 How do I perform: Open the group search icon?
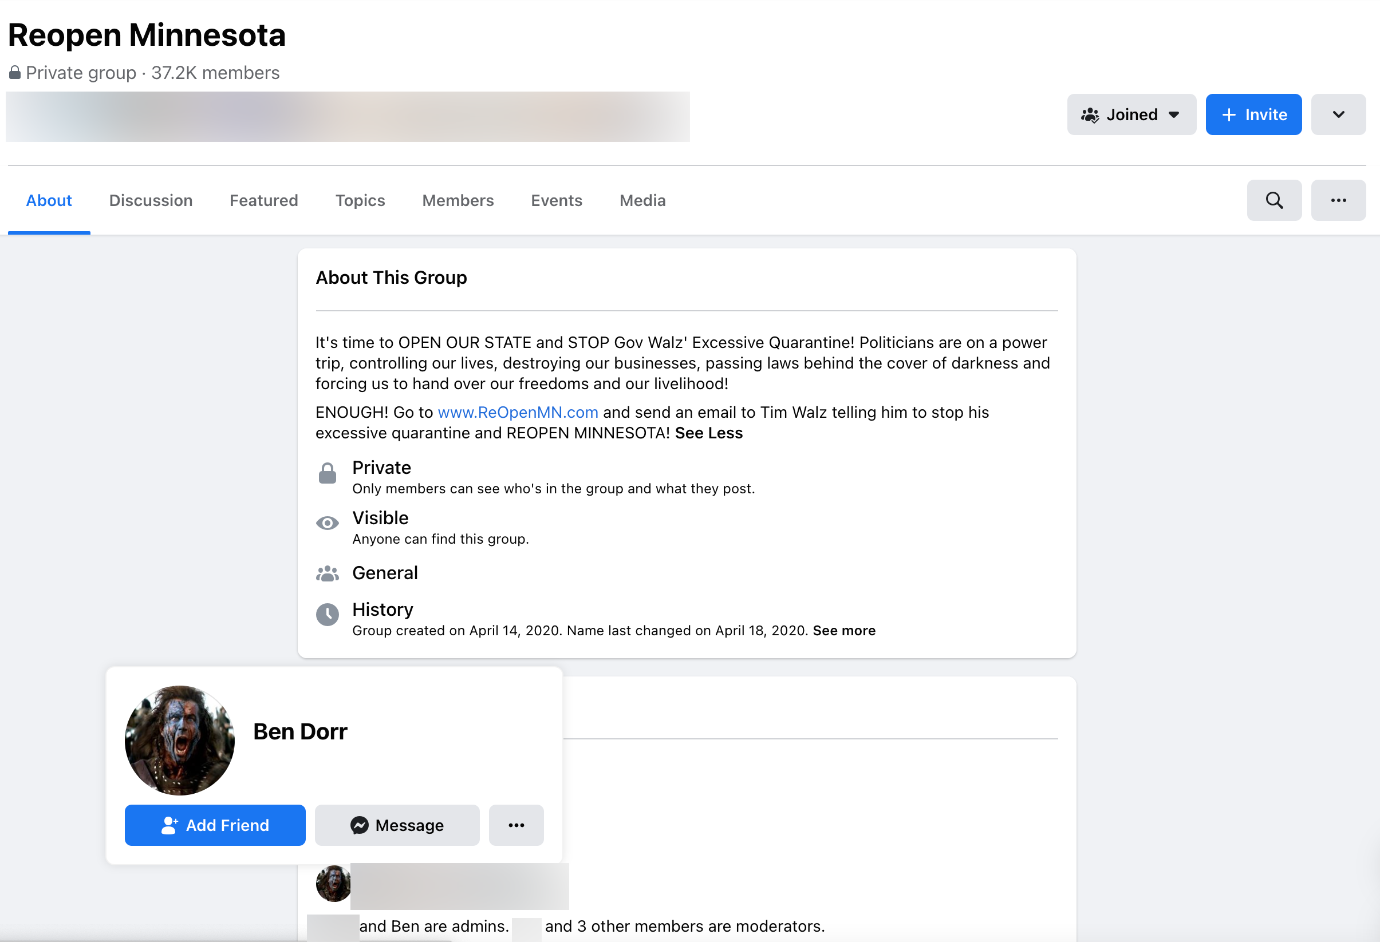1274,200
